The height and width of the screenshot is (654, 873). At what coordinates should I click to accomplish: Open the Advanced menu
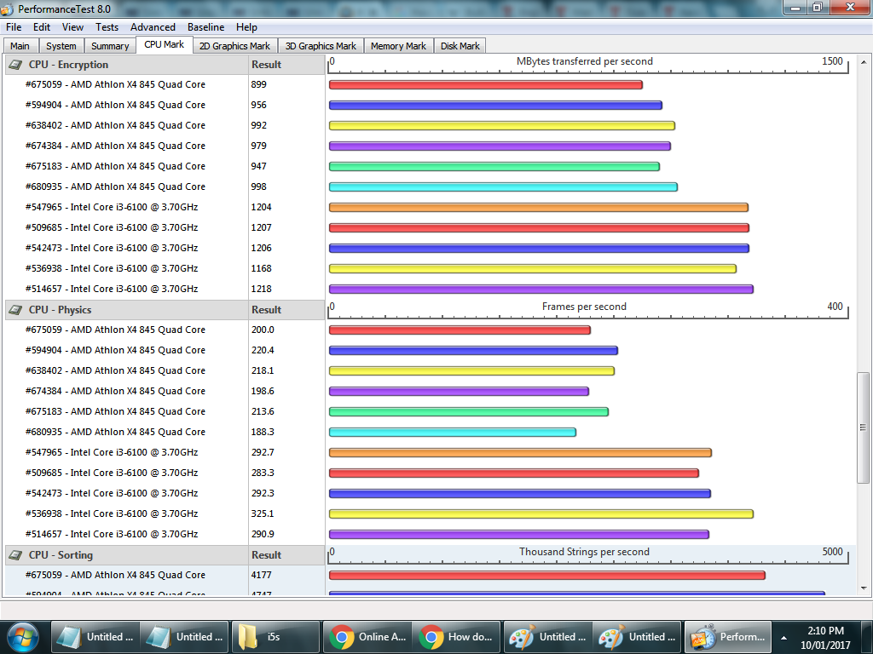click(x=153, y=27)
